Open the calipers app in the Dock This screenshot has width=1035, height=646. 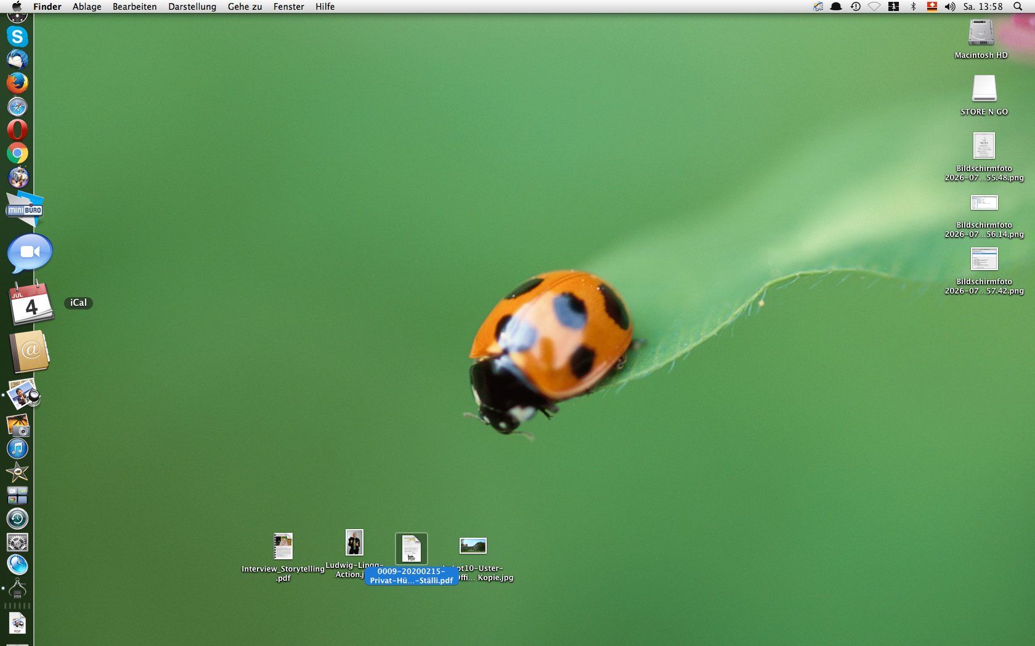[x=17, y=588]
